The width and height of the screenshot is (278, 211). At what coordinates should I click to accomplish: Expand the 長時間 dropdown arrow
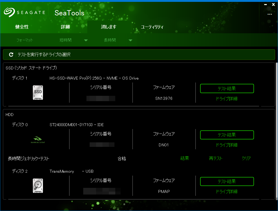130,40
